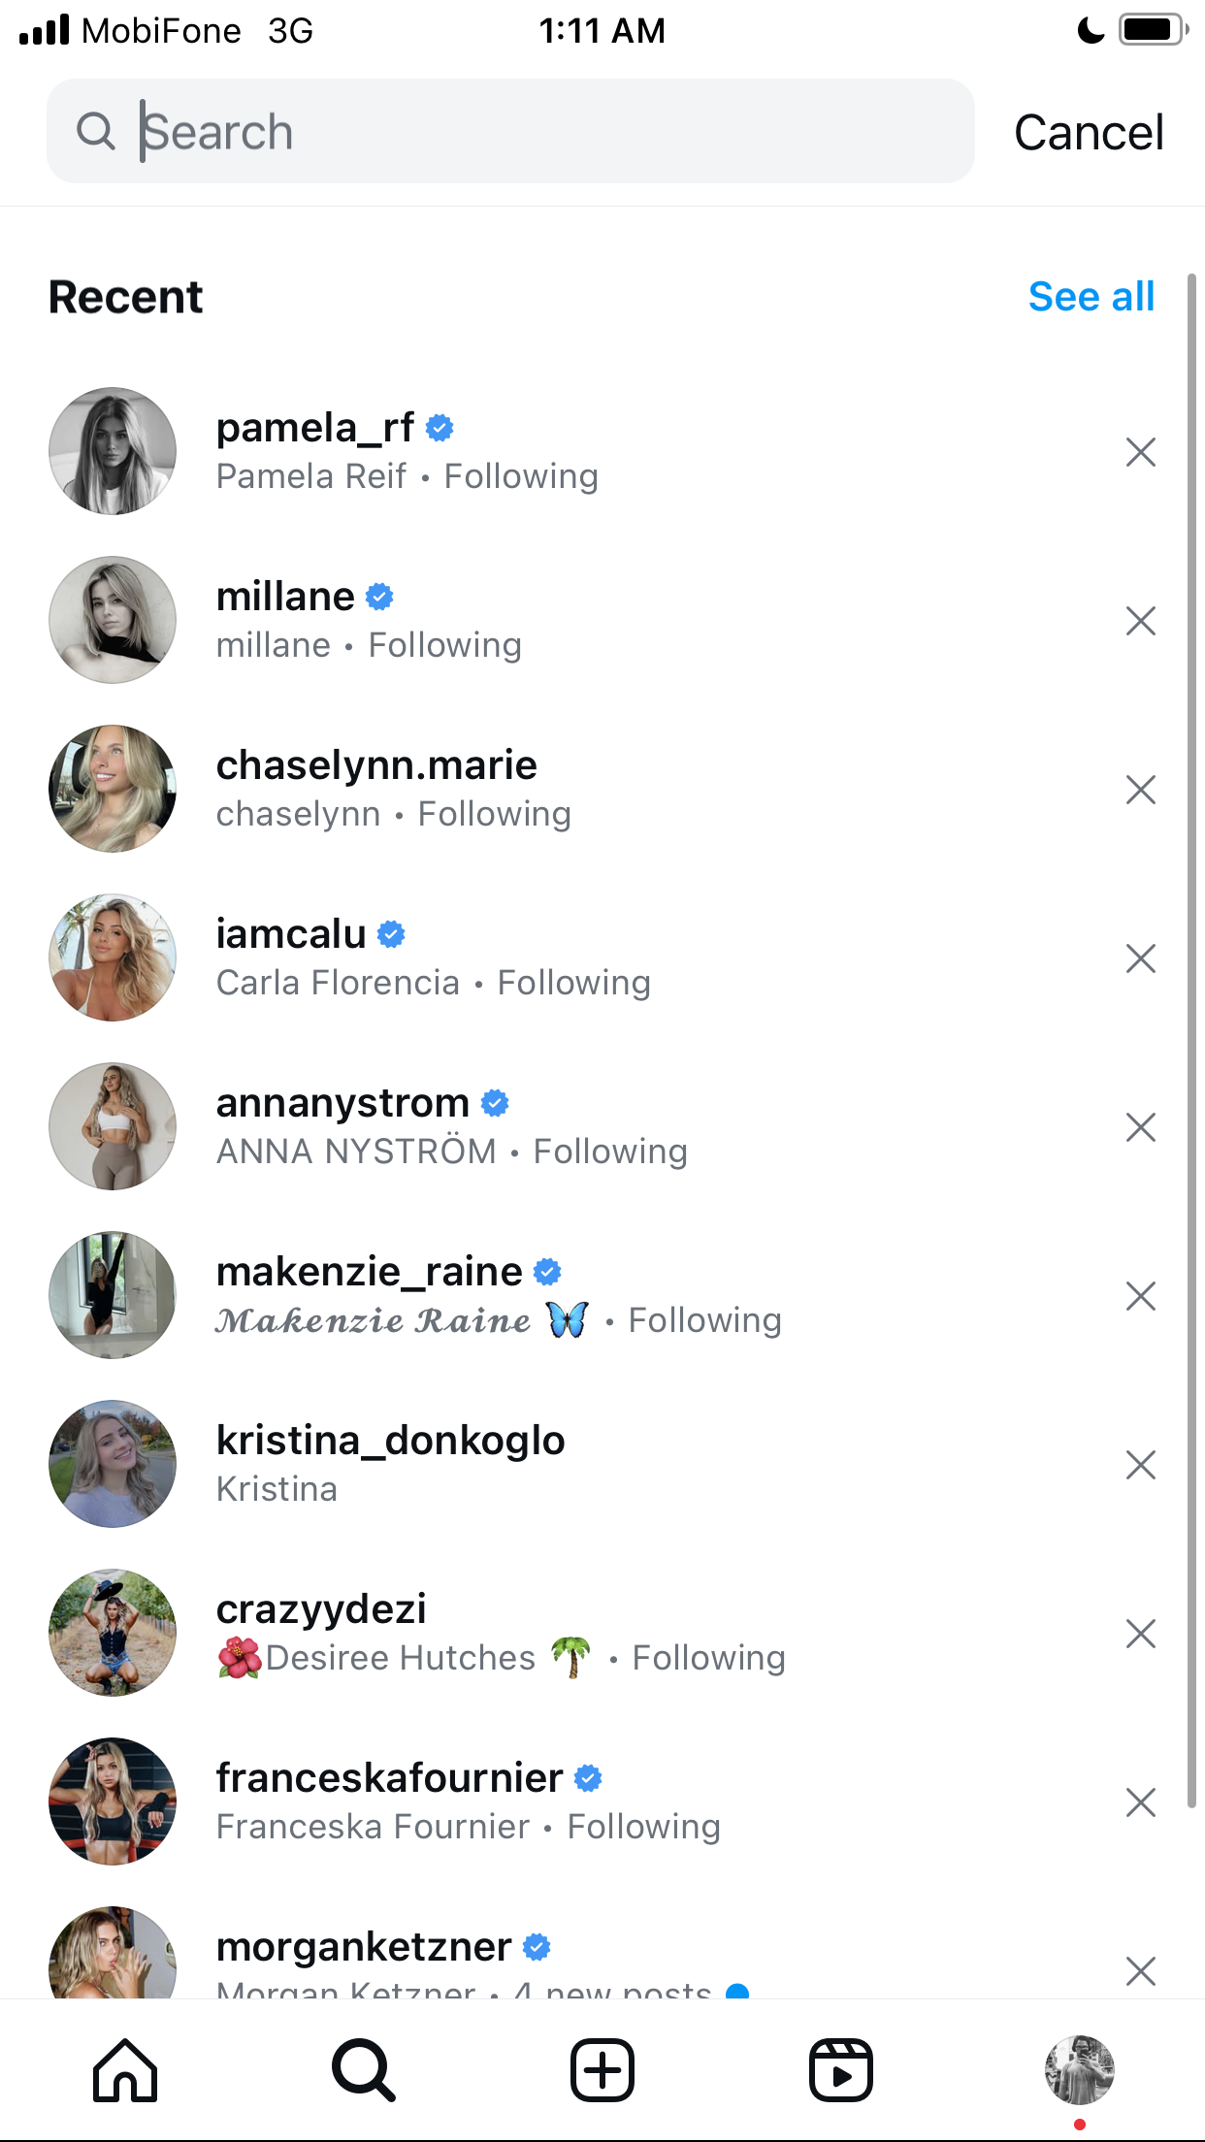Screen dimensions: 1205x2142
Task: Remove franceskafournier from recent searches
Action: [1141, 1802]
